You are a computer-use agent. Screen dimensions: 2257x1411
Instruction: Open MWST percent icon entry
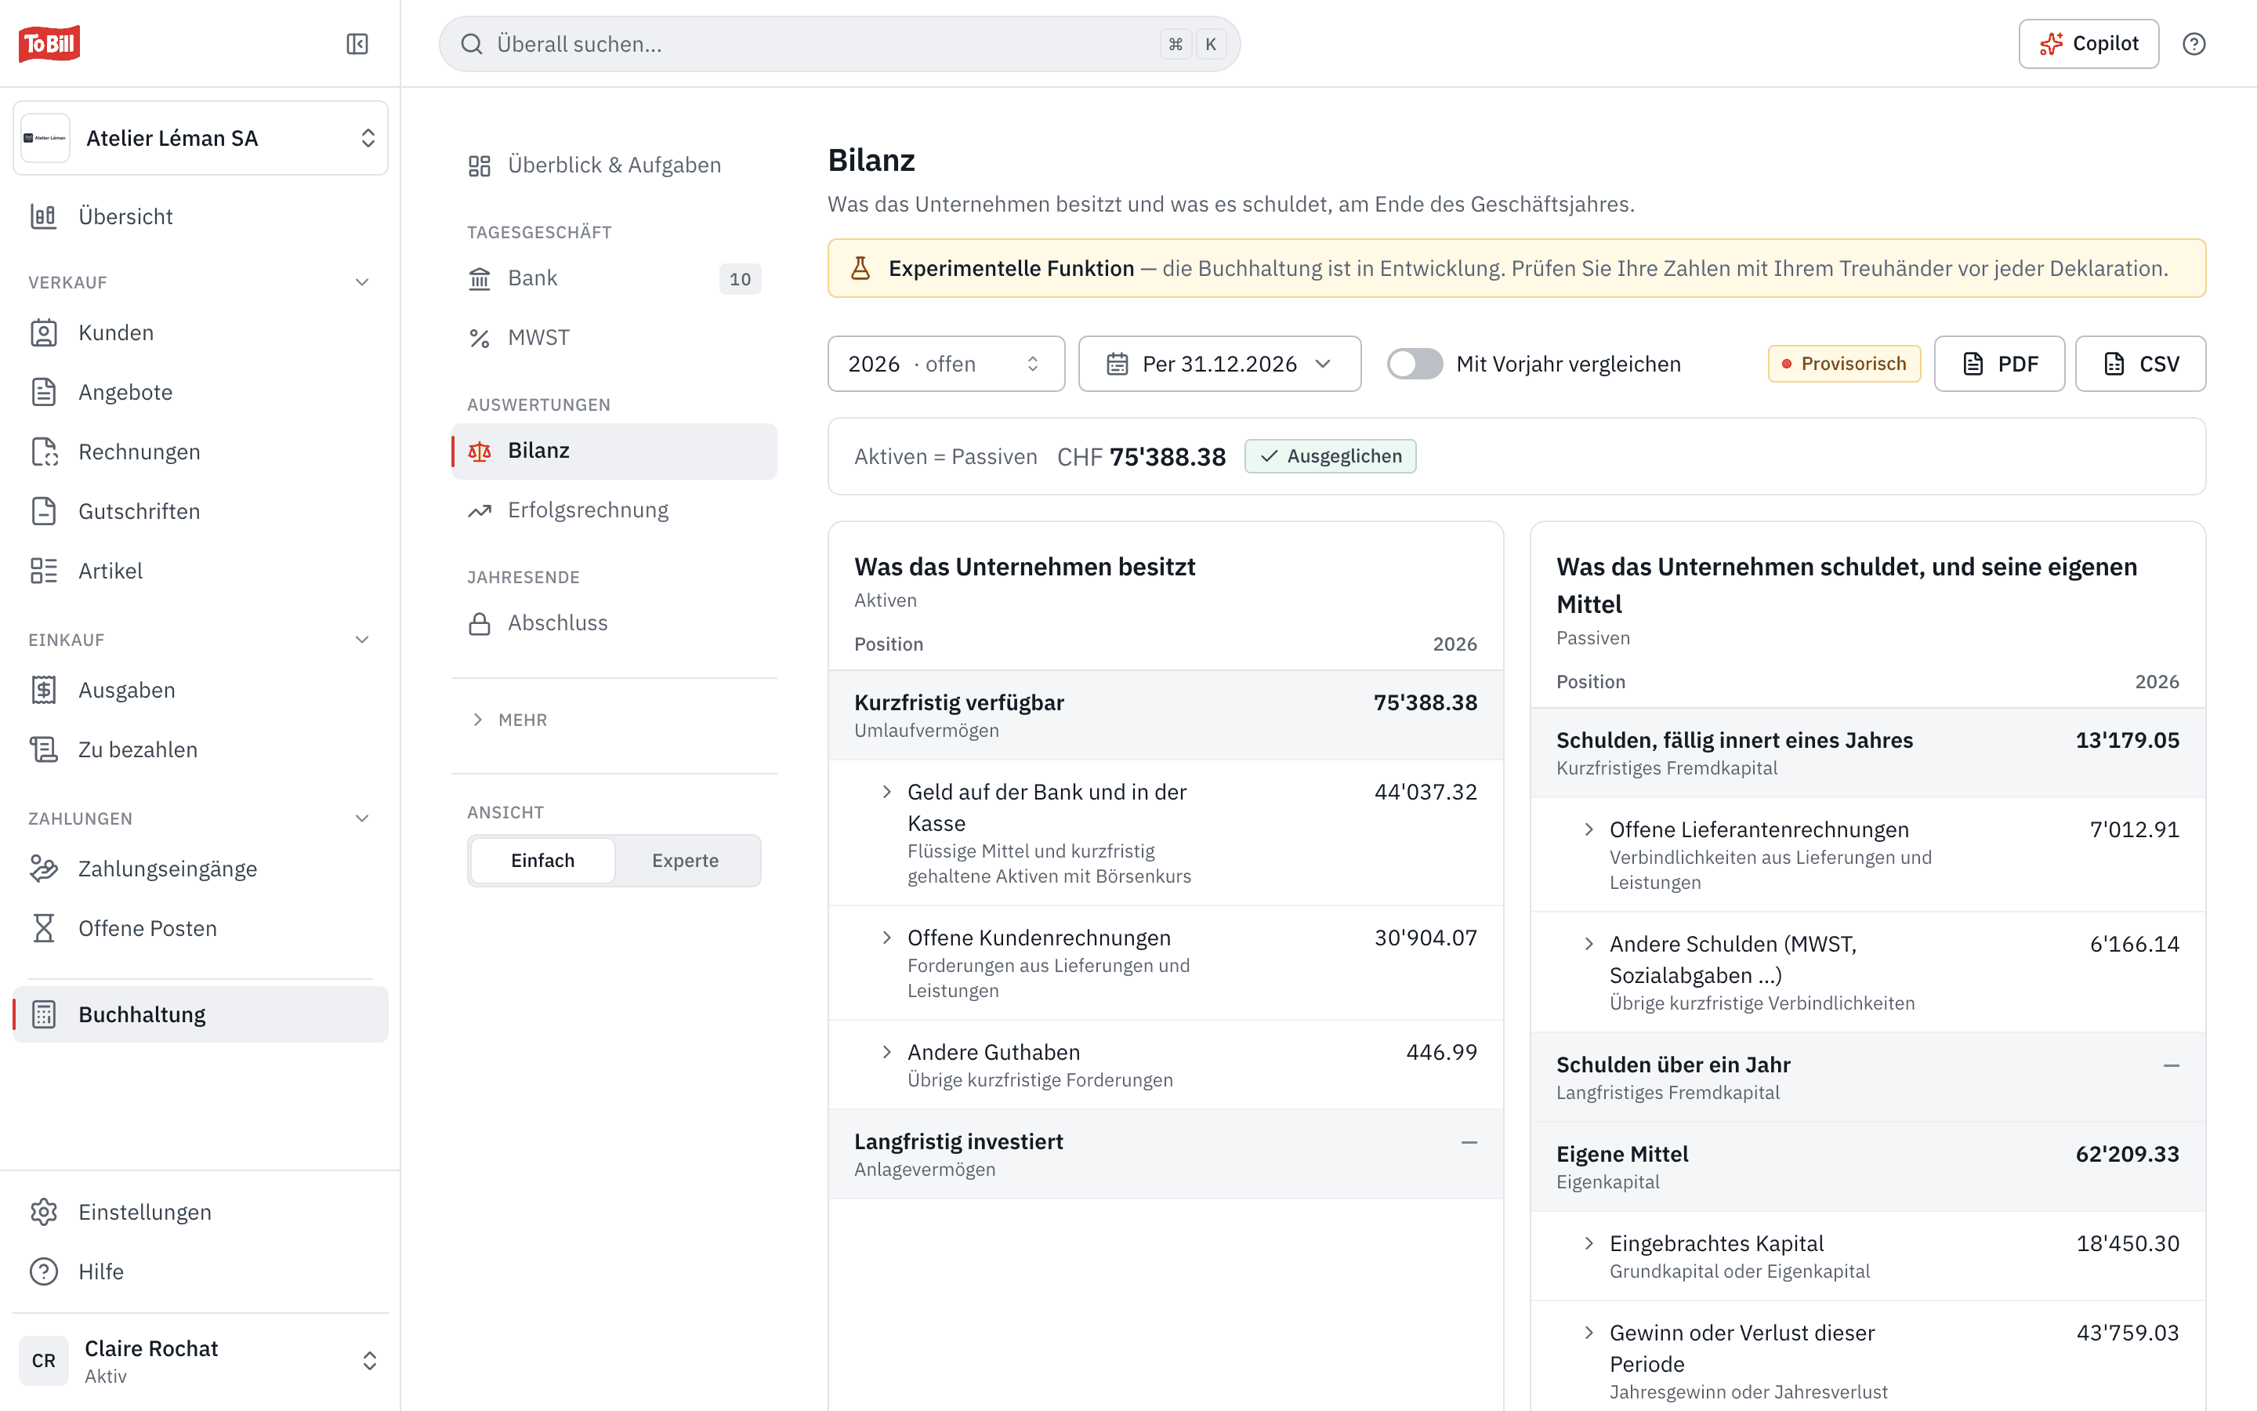coord(480,338)
